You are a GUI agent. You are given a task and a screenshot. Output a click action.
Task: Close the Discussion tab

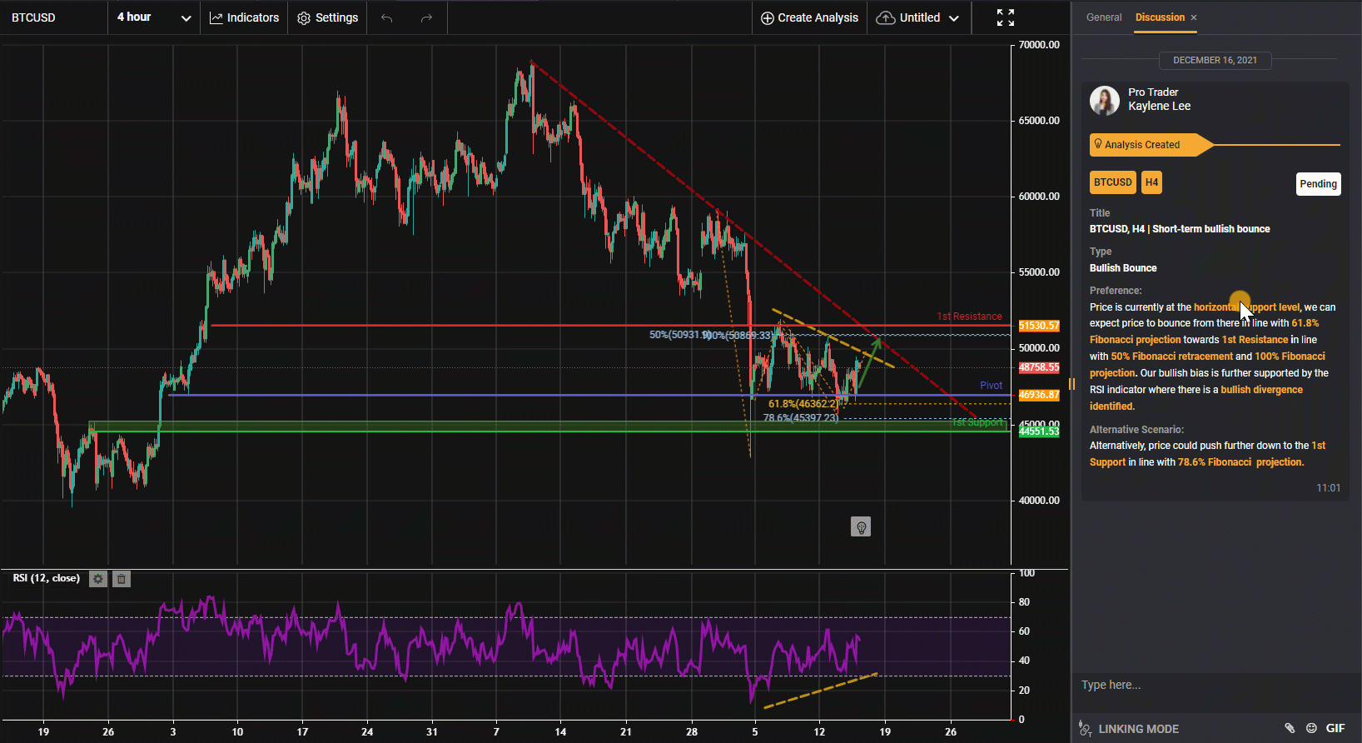coord(1194,17)
